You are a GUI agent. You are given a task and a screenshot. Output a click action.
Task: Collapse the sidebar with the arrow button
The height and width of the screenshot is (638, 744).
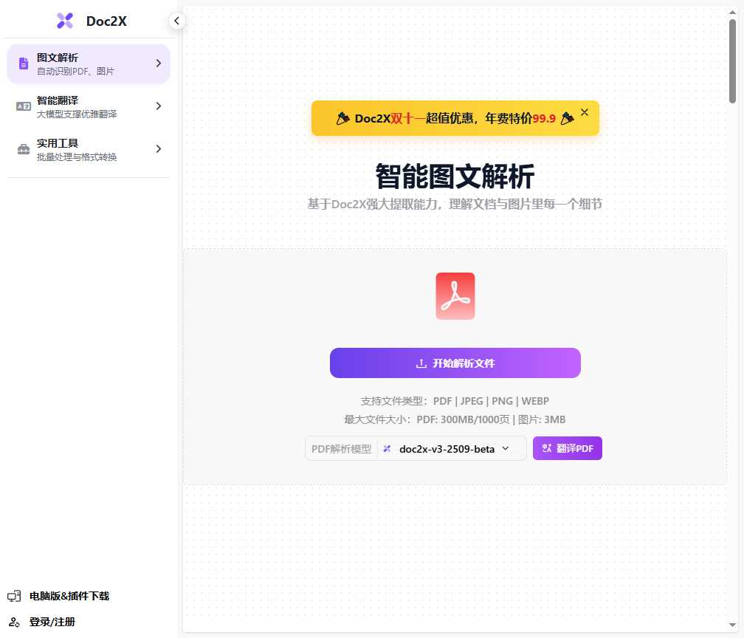tap(176, 21)
